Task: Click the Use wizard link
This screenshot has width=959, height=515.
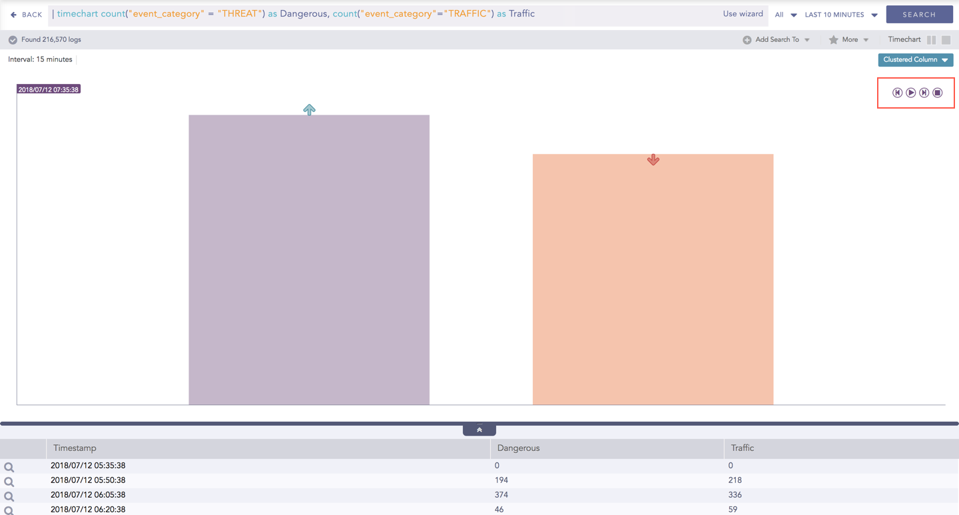Action: click(743, 14)
